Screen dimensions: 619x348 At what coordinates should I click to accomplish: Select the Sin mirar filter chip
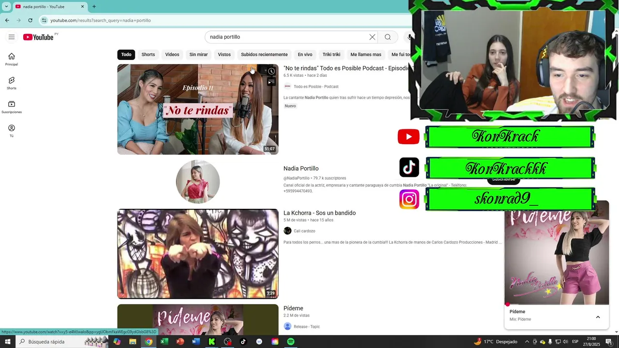click(198, 55)
